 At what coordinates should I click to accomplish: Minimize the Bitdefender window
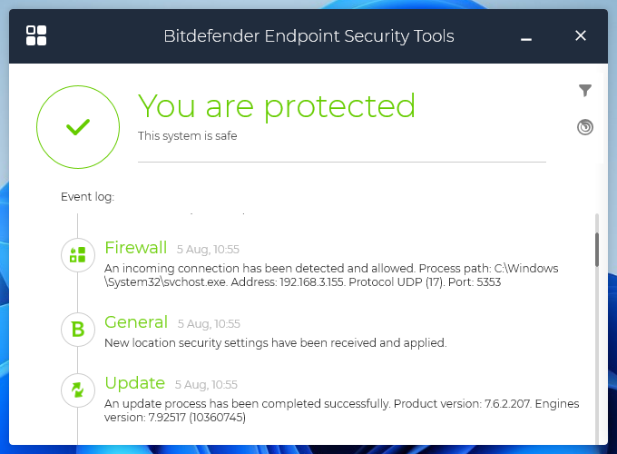click(526, 36)
